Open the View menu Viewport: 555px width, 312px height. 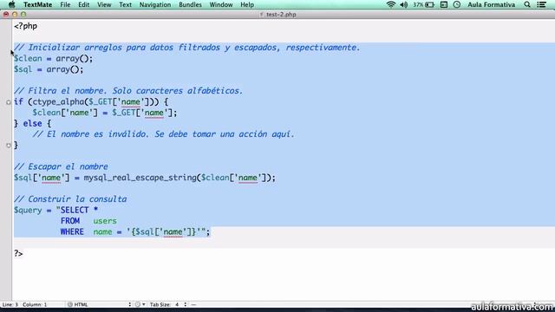(x=104, y=4)
